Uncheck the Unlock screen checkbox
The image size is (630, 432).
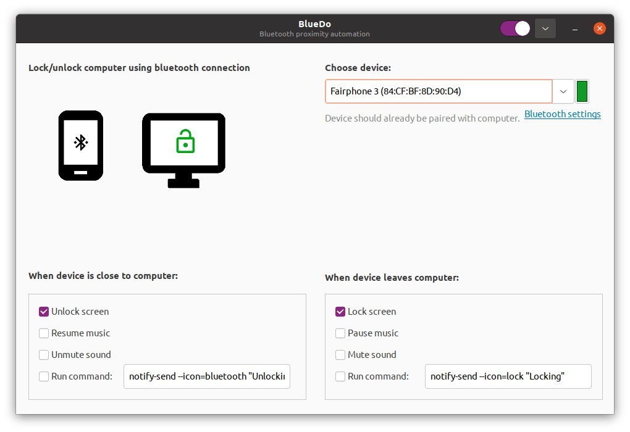point(44,312)
